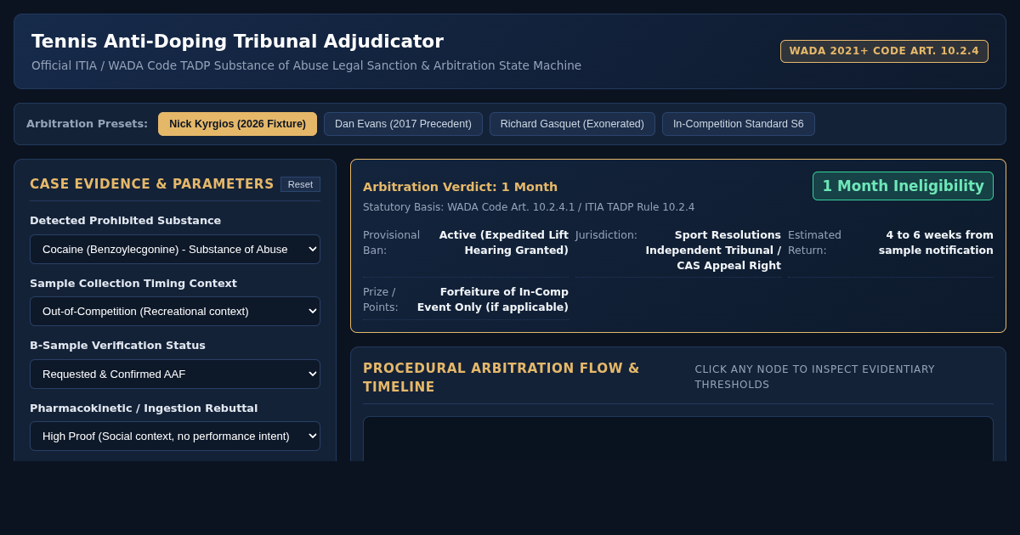Click the procedural flow diagram canvas
Screen dimensions: 1020x535
pyautogui.click(x=678, y=439)
